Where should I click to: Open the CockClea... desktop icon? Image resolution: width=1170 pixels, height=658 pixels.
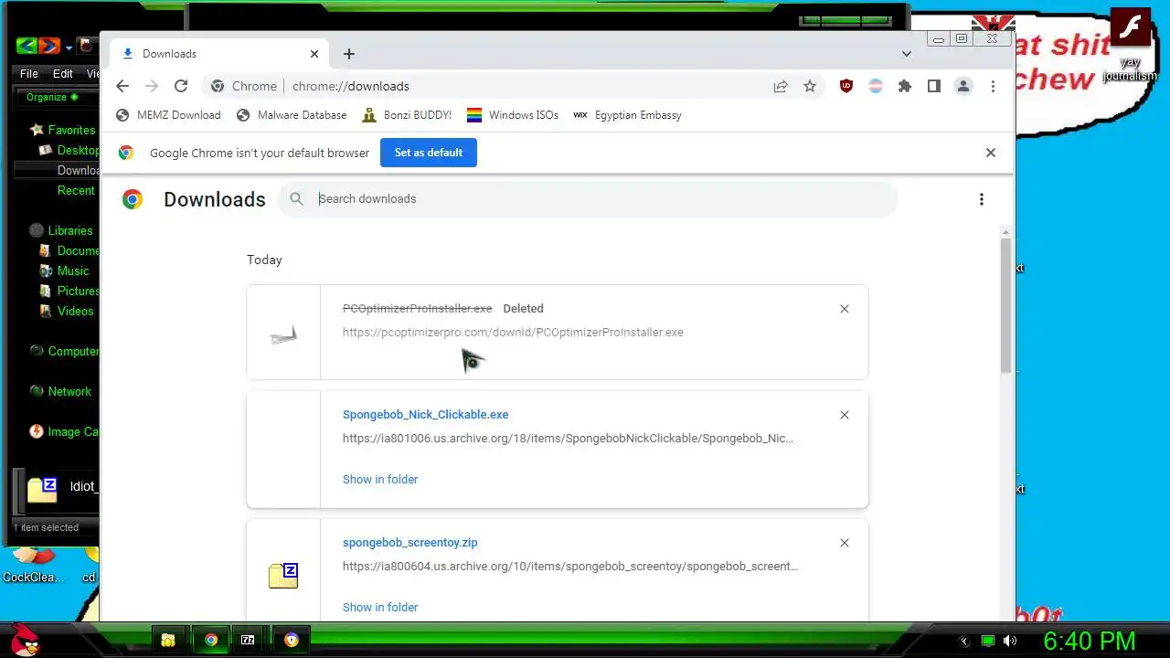pos(34,565)
